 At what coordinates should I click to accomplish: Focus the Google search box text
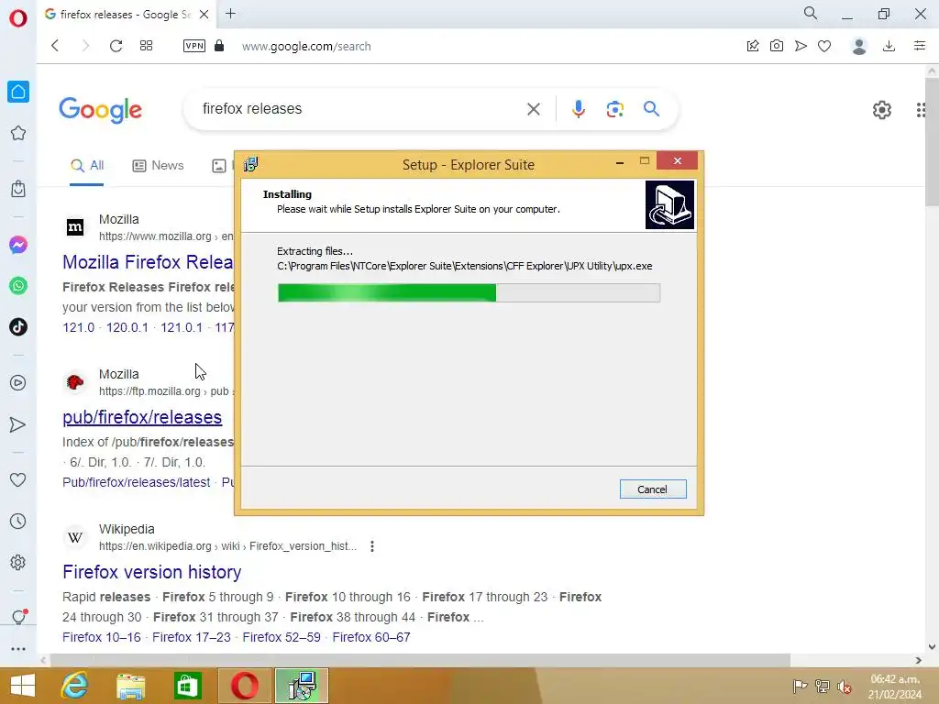[252, 108]
